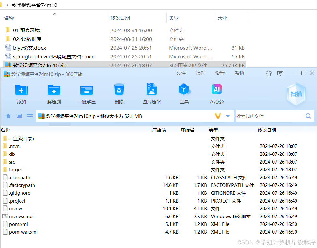Open the 图片压缩 image compression tool
This screenshot has width=317, height=248.
[151, 94]
